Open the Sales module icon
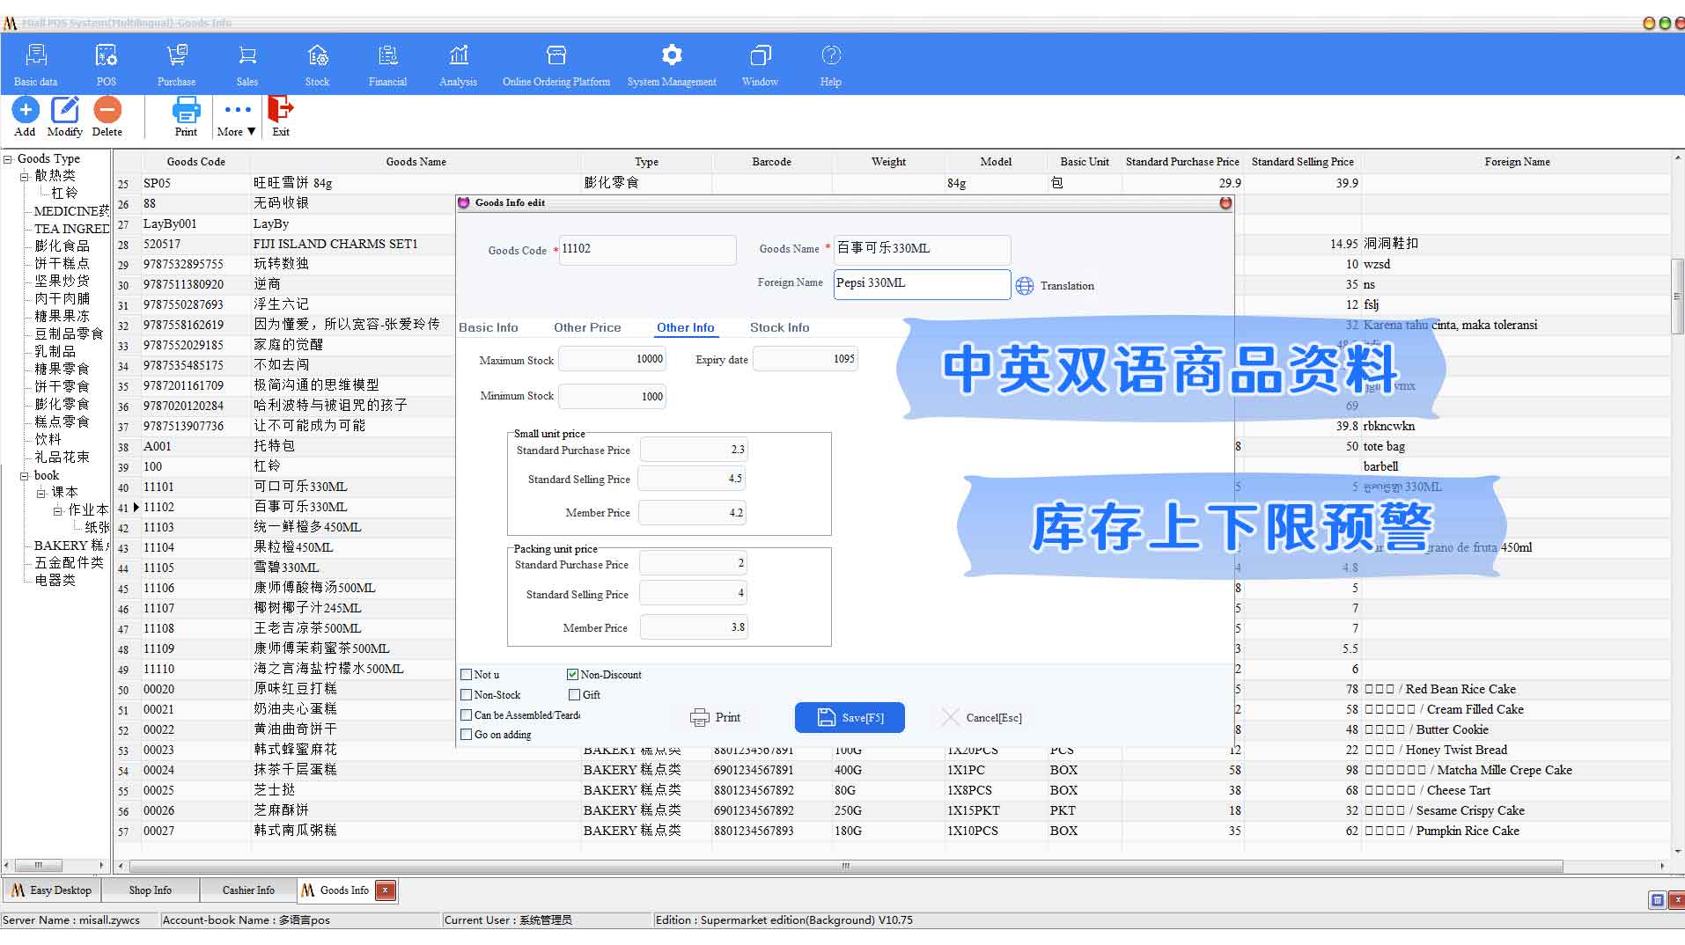This screenshot has height=945, width=1685. point(247,56)
